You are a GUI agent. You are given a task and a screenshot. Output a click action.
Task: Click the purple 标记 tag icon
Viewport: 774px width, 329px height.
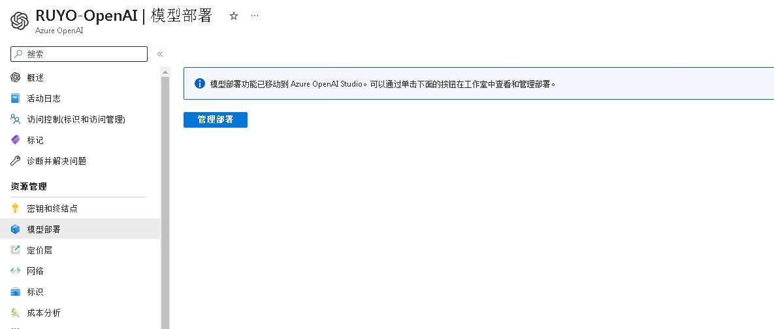15,140
